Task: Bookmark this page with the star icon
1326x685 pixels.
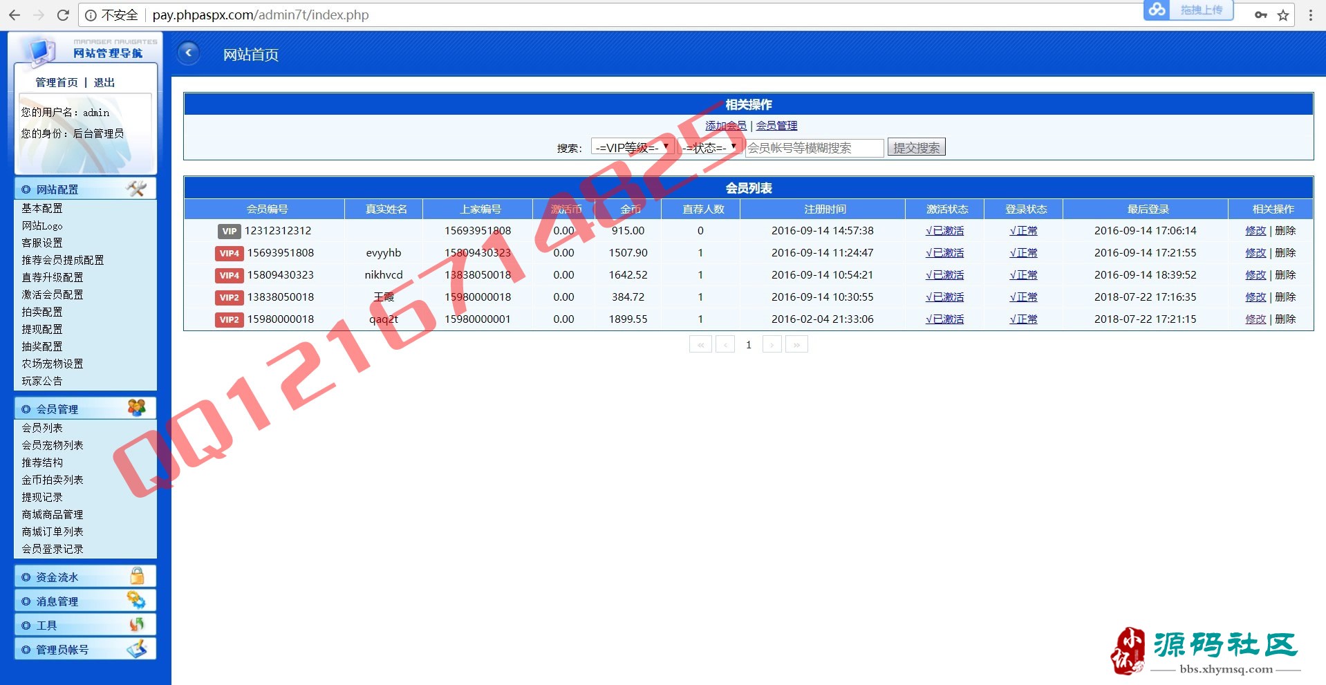Action: click(1283, 15)
